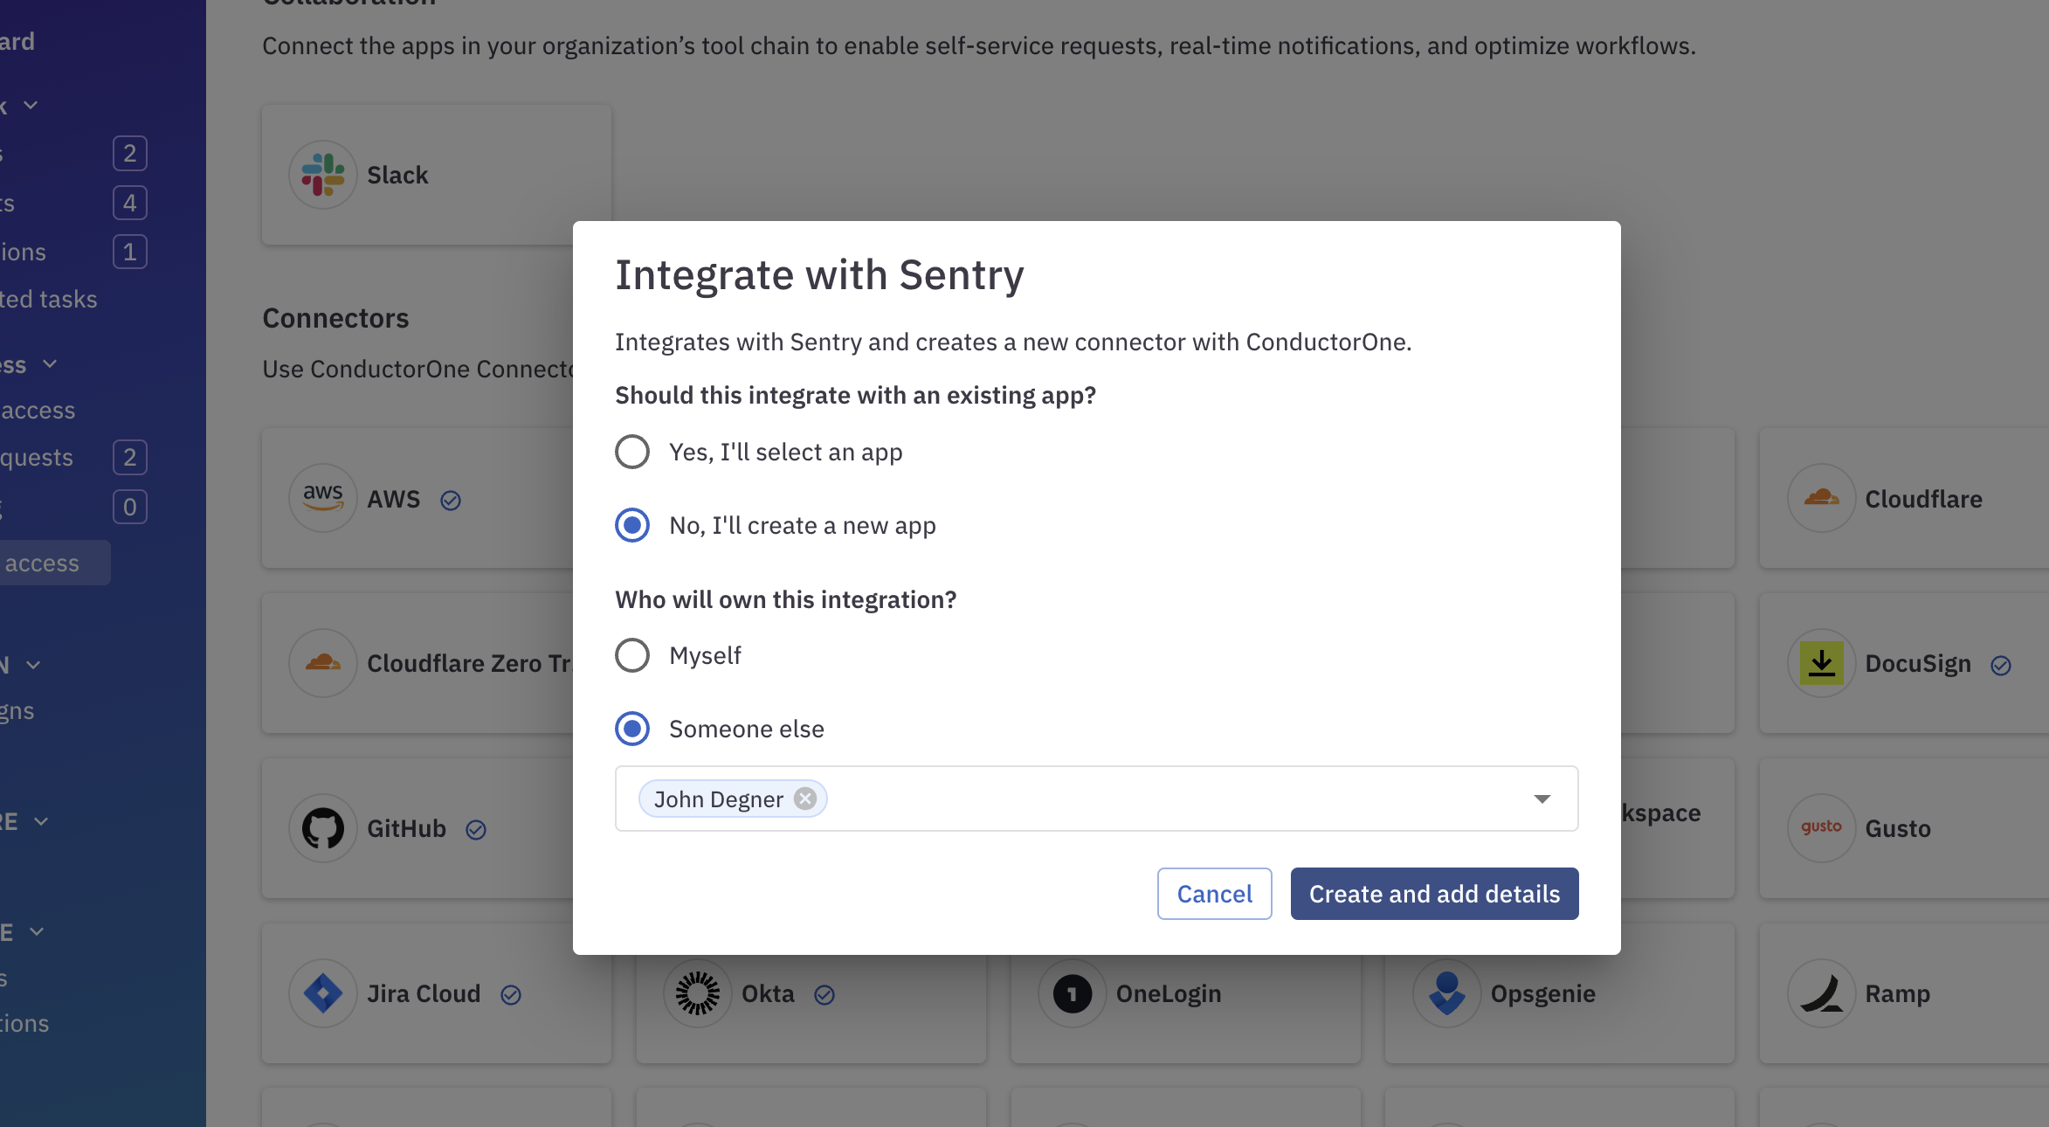Viewport: 2049px width, 1127px height.
Task: Click 'Create and add details' button
Action: (1433, 893)
